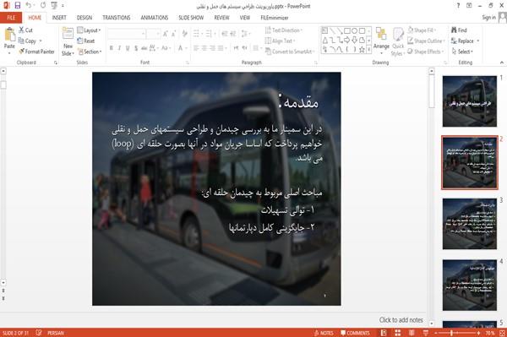
Task: Toggle the Notes pane in status bar
Action: [324, 333]
